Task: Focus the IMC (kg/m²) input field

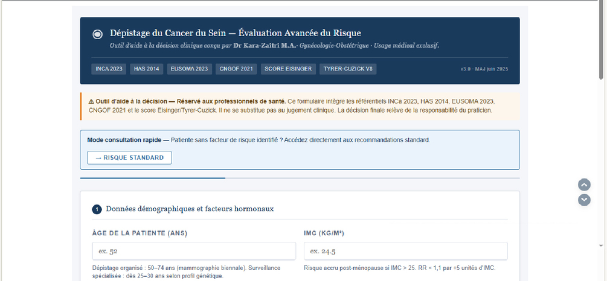Action: click(406, 251)
